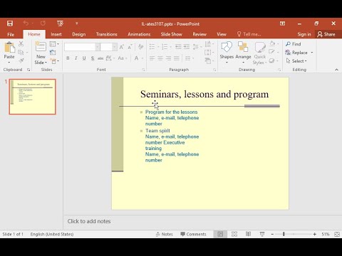Open the Select dropdown

pyautogui.click(x=296, y=61)
